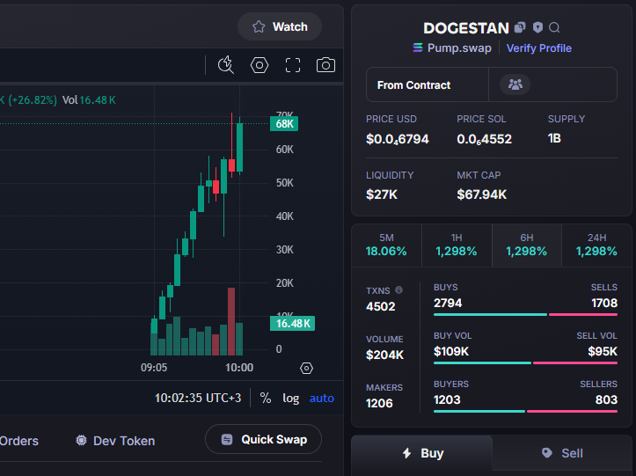
Task: Take a chart snapshot with camera icon
Action: click(x=325, y=65)
